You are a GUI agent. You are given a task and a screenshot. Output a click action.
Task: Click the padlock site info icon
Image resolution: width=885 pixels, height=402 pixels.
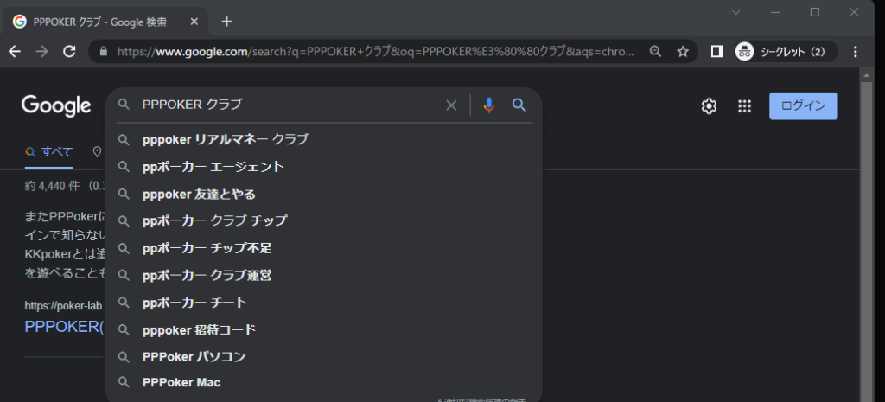point(103,52)
